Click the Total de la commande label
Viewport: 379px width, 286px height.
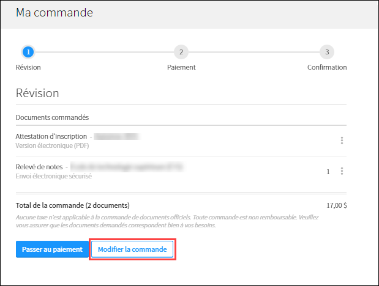tap(72, 205)
